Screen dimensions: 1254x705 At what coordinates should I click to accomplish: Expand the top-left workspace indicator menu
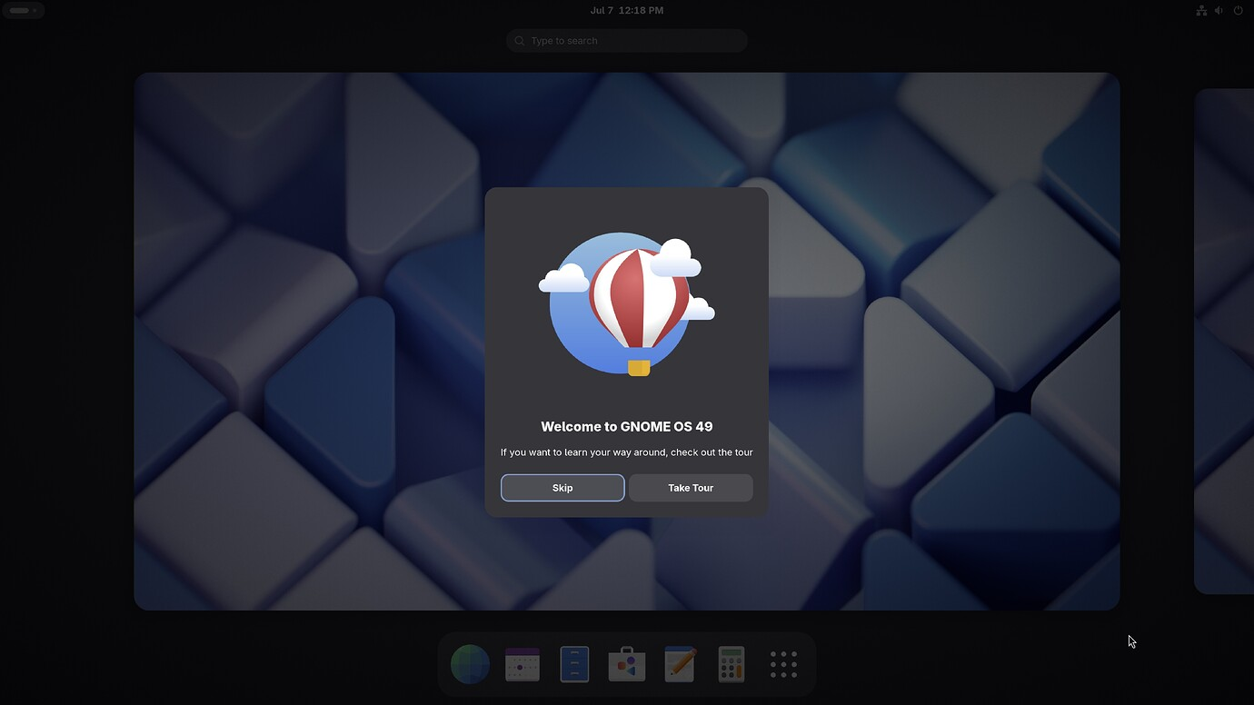coord(18,10)
